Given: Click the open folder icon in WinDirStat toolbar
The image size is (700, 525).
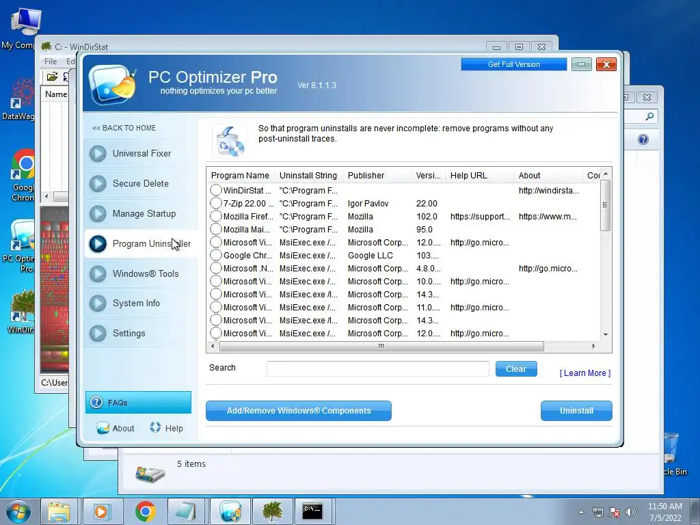Looking at the screenshot, I should pos(52,77).
